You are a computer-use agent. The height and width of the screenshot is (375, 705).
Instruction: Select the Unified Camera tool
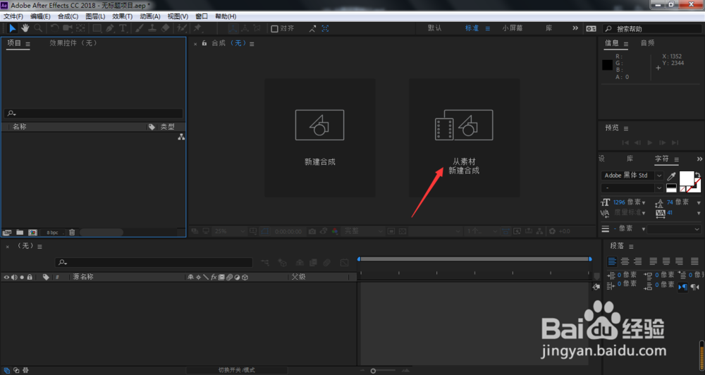point(68,28)
